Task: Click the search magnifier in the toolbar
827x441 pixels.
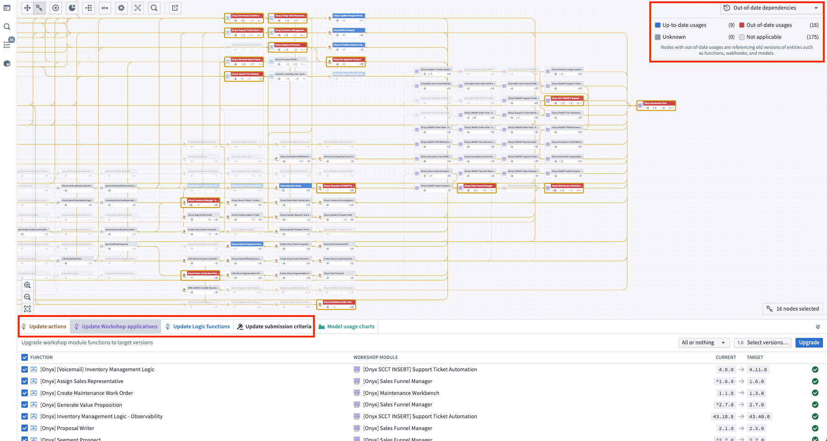Action: pyautogui.click(x=154, y=8)
